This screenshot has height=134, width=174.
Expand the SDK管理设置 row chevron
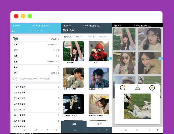tap(59, 110)
